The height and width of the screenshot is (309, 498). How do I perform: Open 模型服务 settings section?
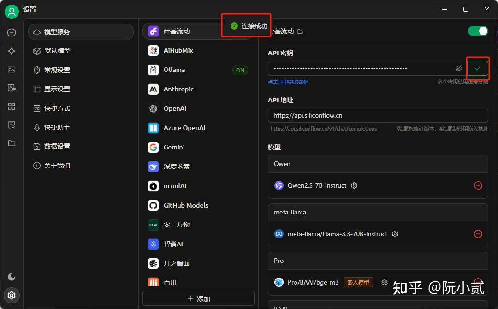tap(81, 32)
